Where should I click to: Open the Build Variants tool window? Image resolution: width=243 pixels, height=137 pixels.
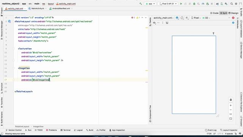(x=2, y=119)
